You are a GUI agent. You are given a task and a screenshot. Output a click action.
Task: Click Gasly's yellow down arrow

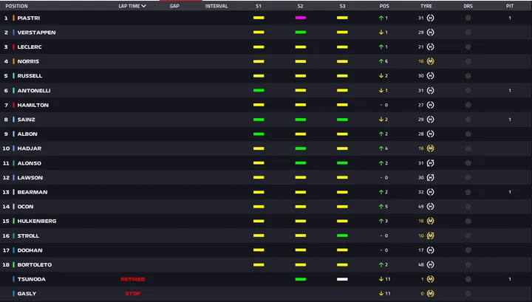click(381, 294)
